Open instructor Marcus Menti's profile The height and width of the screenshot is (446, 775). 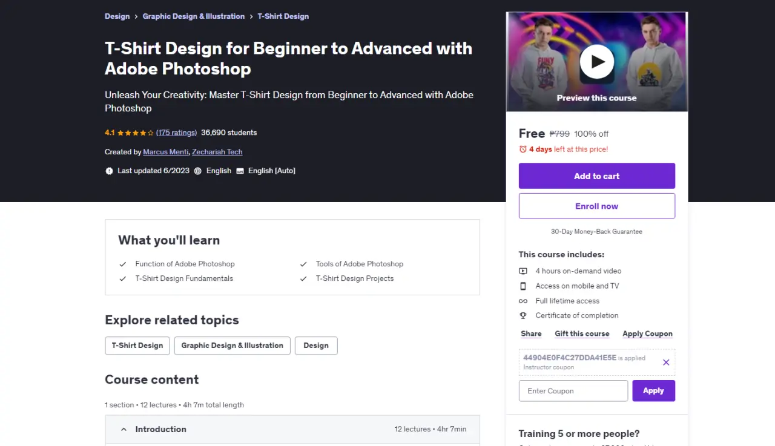pos(166,152)
